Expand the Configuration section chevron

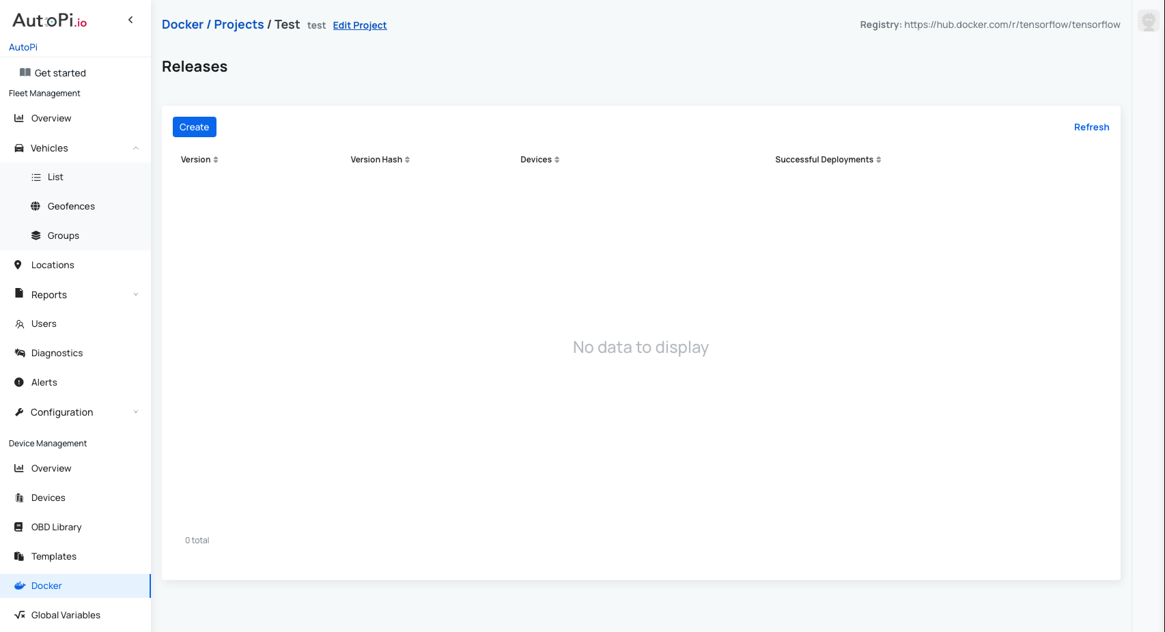(x=136, y=412)
